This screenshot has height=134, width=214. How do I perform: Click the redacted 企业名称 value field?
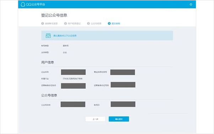pyautogui.click(x=73, y=72)
